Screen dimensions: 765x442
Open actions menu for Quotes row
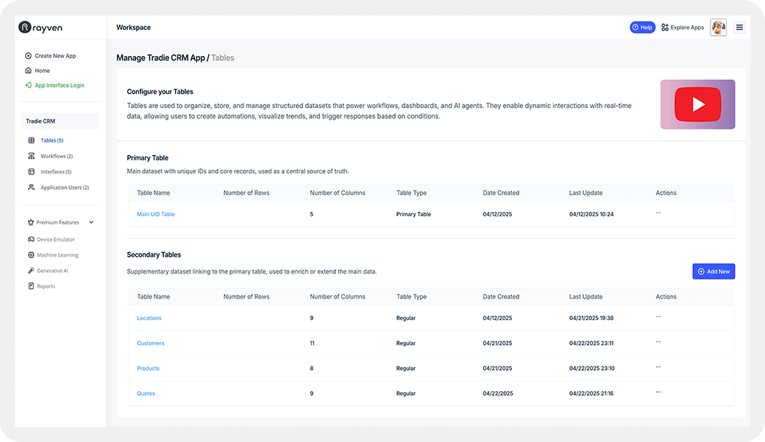pos(658,391)
